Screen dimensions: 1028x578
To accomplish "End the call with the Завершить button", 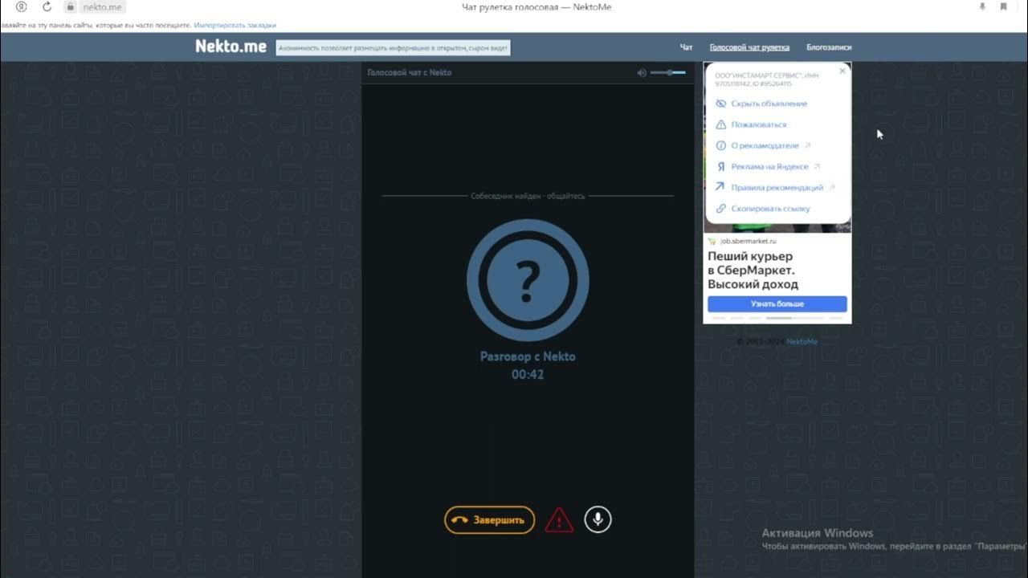I will (490, 520).
